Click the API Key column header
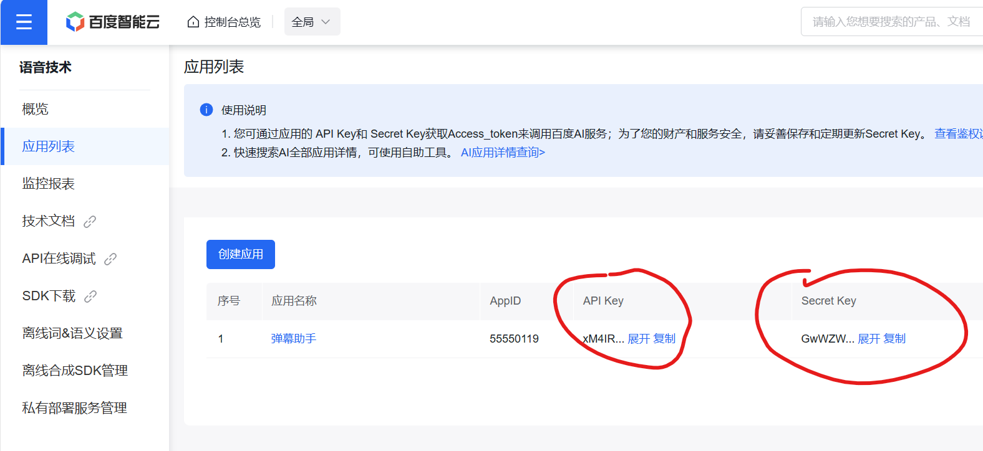983x451 pixels. (603, 301)
